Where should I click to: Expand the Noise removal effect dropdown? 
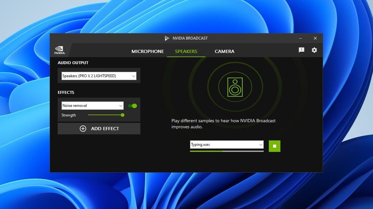[x=93, y=106]
